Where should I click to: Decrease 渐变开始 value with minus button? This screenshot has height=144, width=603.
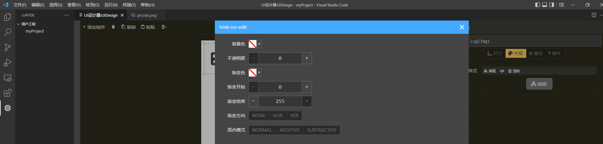click(254, 87)
